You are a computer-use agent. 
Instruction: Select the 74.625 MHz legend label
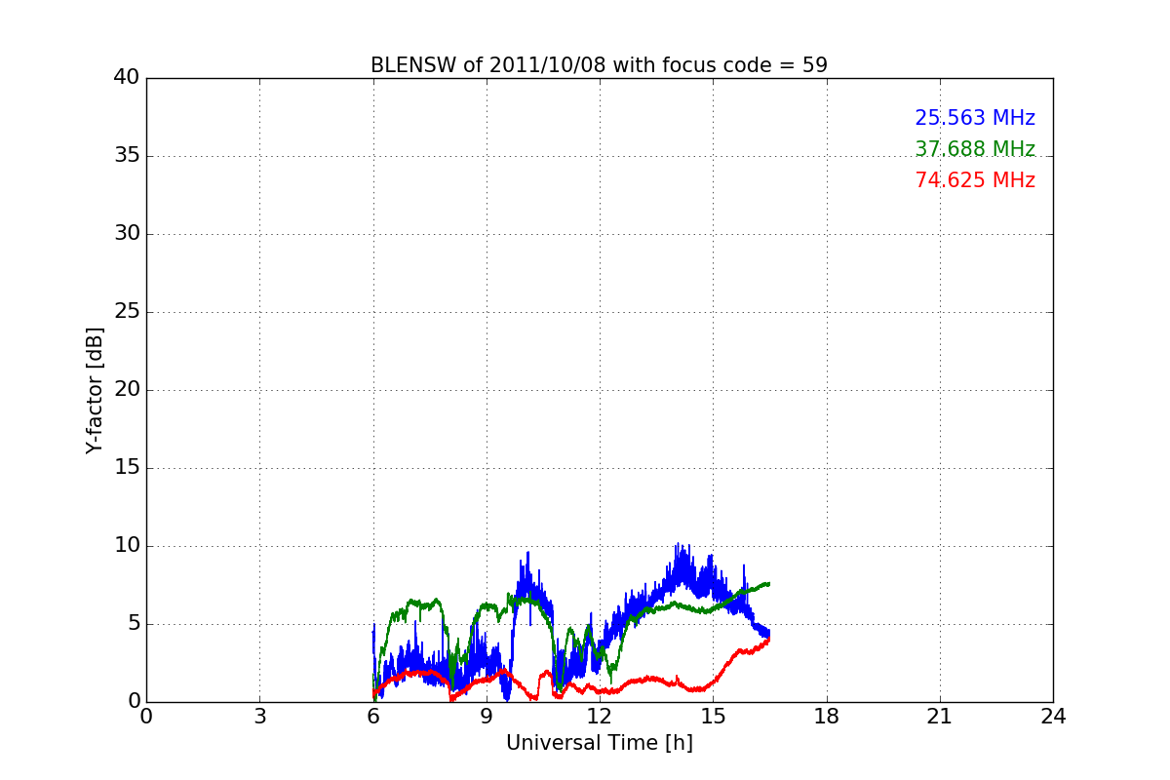[975, 180]
